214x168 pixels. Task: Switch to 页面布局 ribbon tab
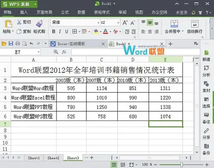coord(45,12)
